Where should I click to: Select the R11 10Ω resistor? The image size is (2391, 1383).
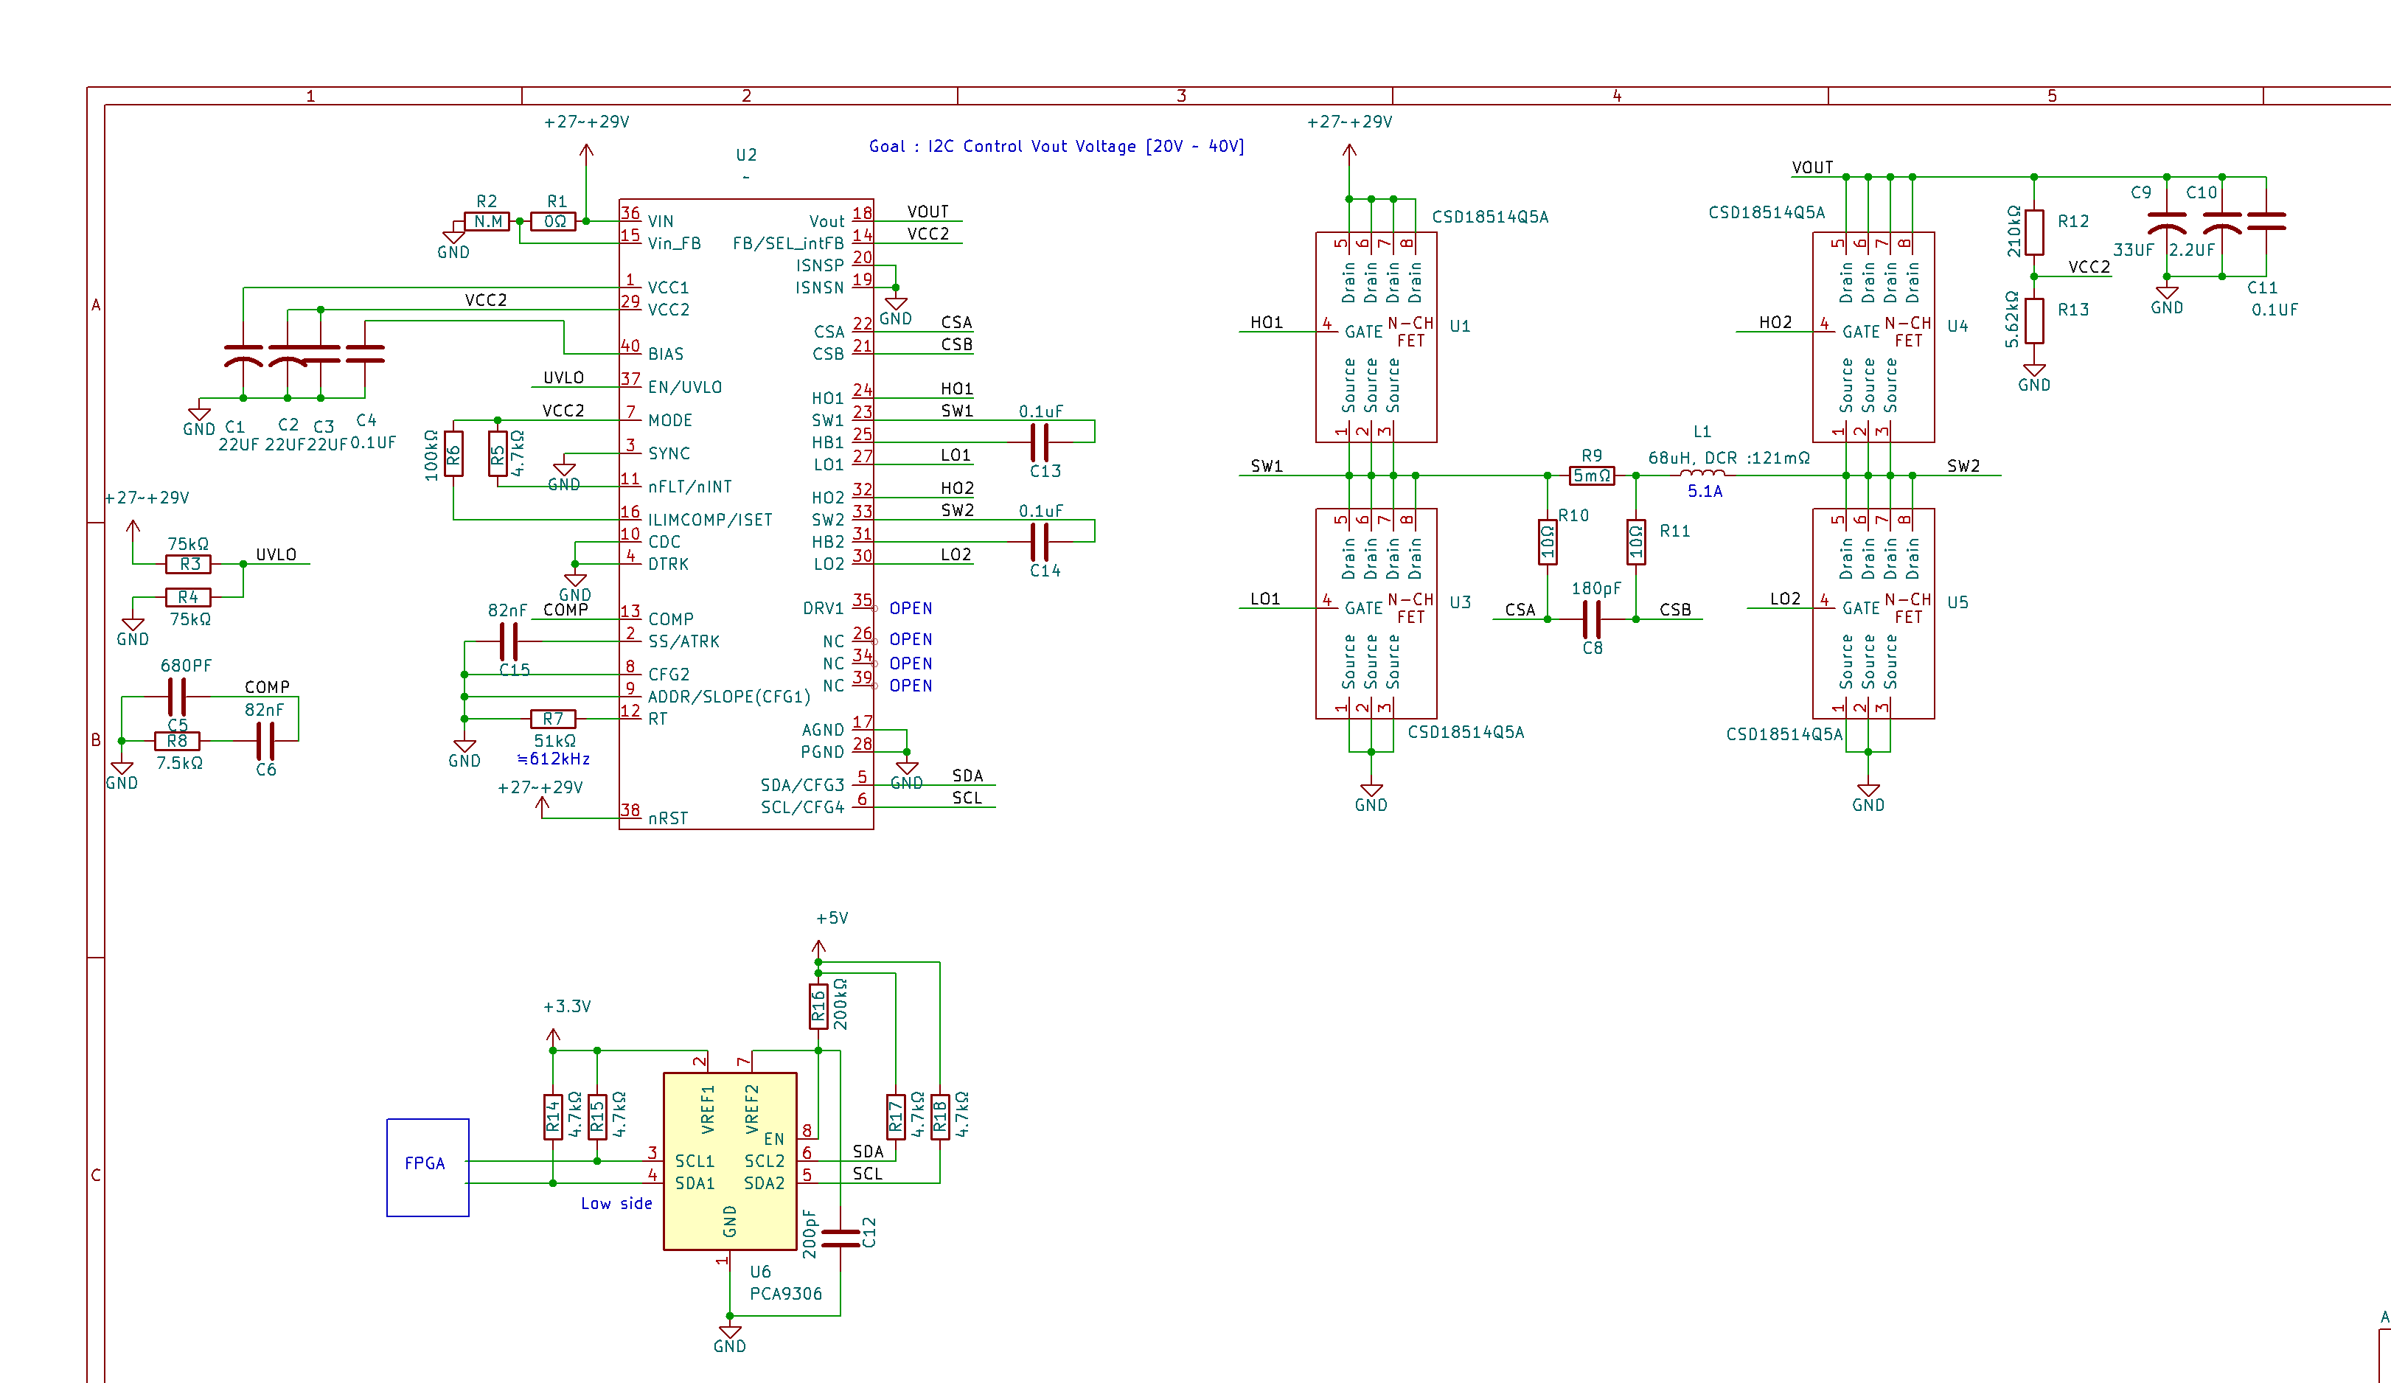tap(1636, 542)
